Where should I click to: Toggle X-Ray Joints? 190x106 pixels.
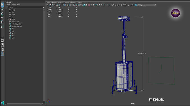(118, 5)
